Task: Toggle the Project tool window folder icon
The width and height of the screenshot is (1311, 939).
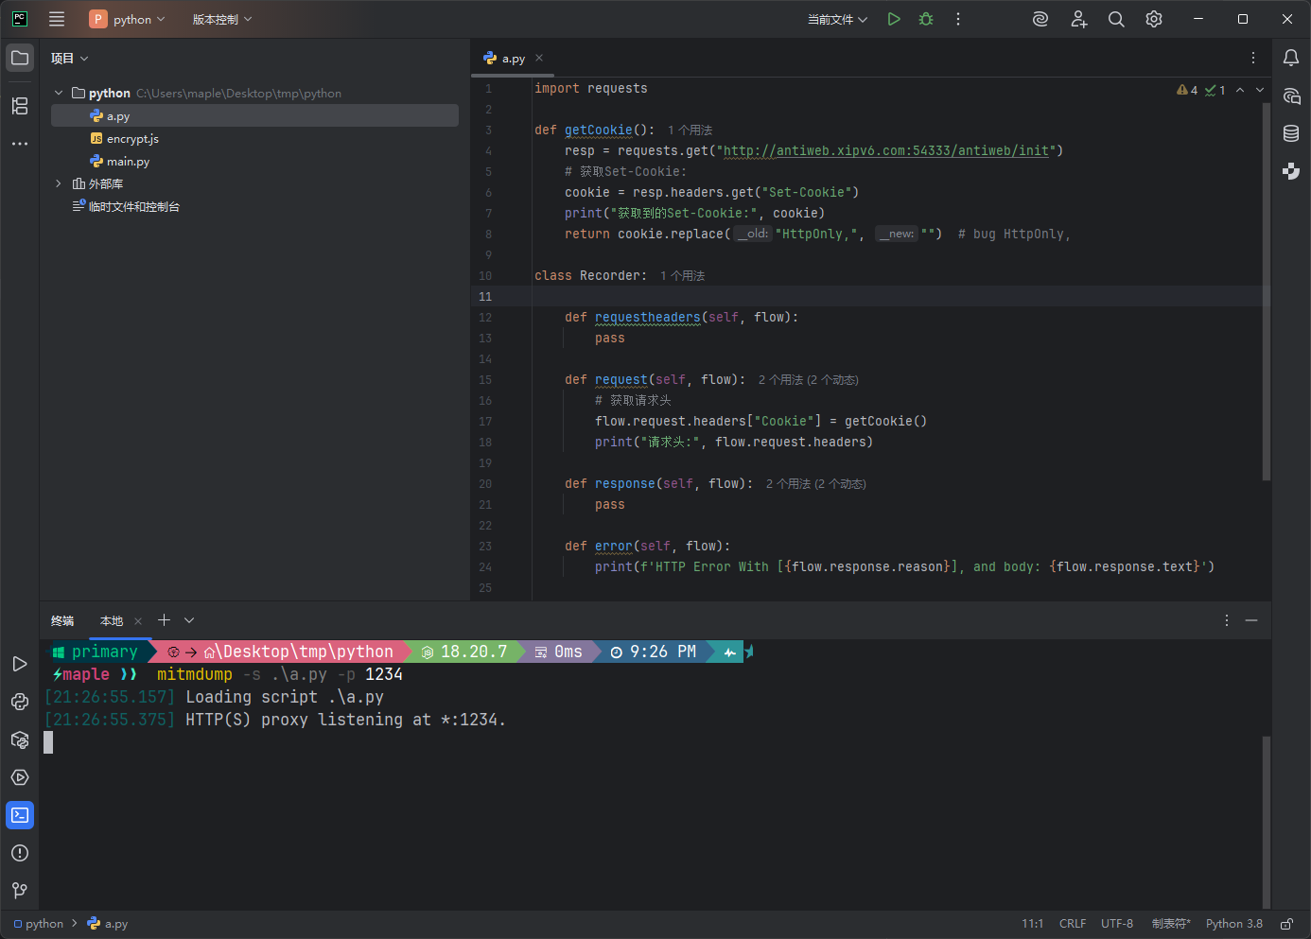Action: (20, 58)
